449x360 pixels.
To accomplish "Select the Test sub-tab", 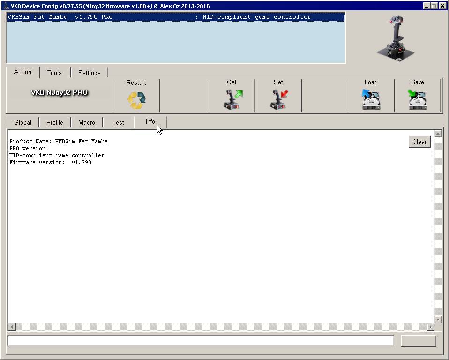I will point(118,122).
